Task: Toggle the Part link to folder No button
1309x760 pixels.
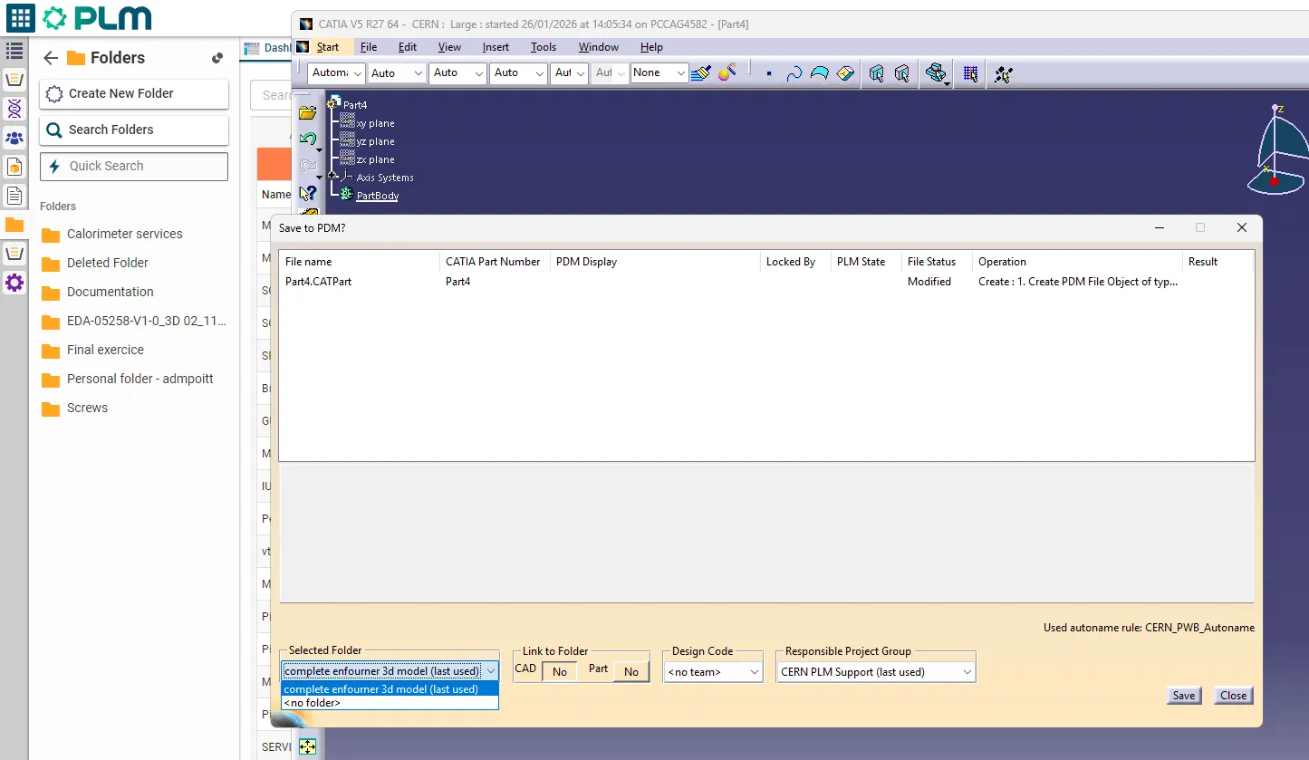Action: point(631,671)
